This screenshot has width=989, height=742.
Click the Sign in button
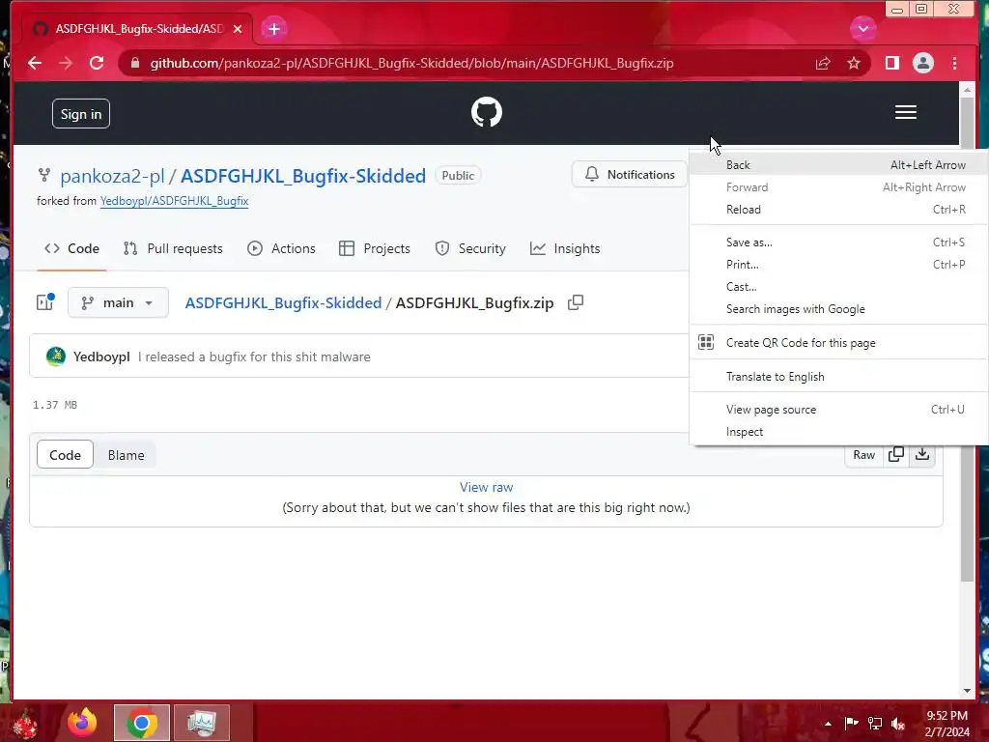81,114
